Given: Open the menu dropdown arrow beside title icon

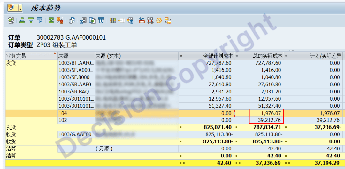Looking at the screenshot, I should 20,8.
